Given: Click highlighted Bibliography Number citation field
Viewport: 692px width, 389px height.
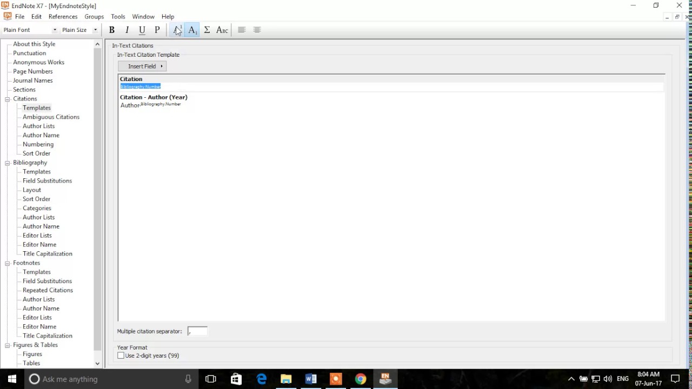Looking at the screenshot, I should (141, 86).
